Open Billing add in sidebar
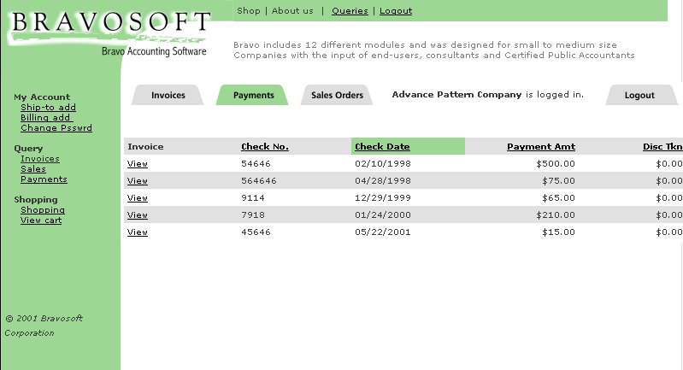This screenshot has width=683, height=370. coord(45,118)
